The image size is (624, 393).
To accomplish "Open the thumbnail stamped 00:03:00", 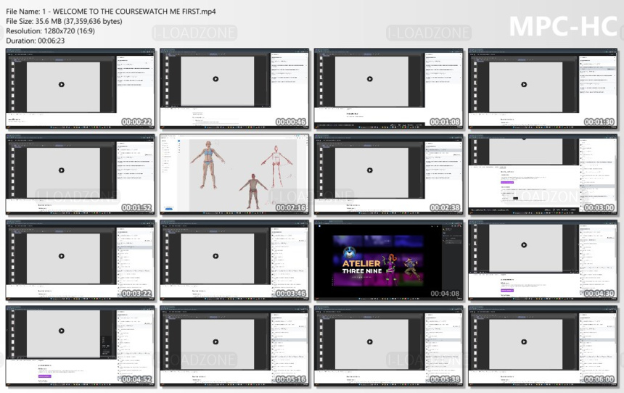I will (543, 174).
